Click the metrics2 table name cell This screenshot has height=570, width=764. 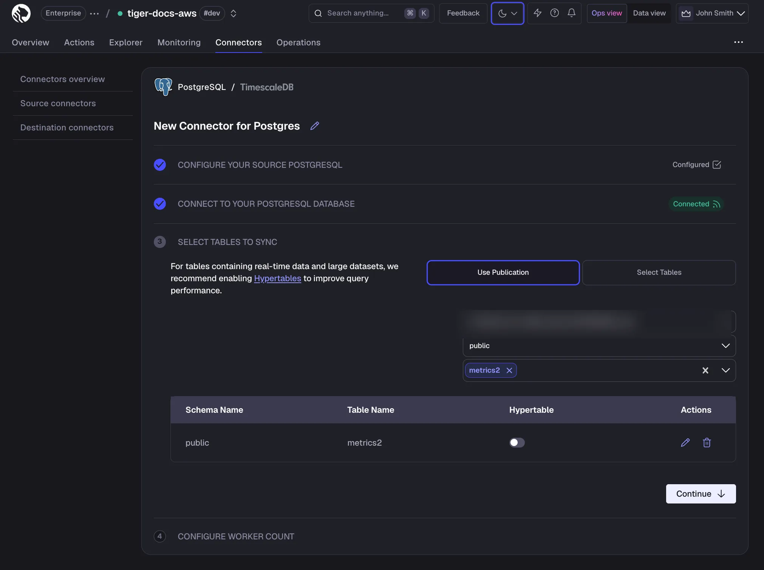[x=365, y=443]
